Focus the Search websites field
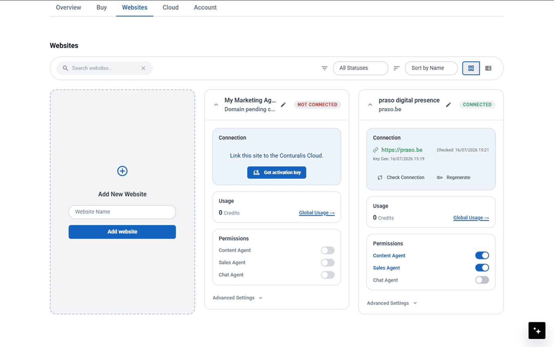Viewport: 555px width, 347px height. (104, 68)
